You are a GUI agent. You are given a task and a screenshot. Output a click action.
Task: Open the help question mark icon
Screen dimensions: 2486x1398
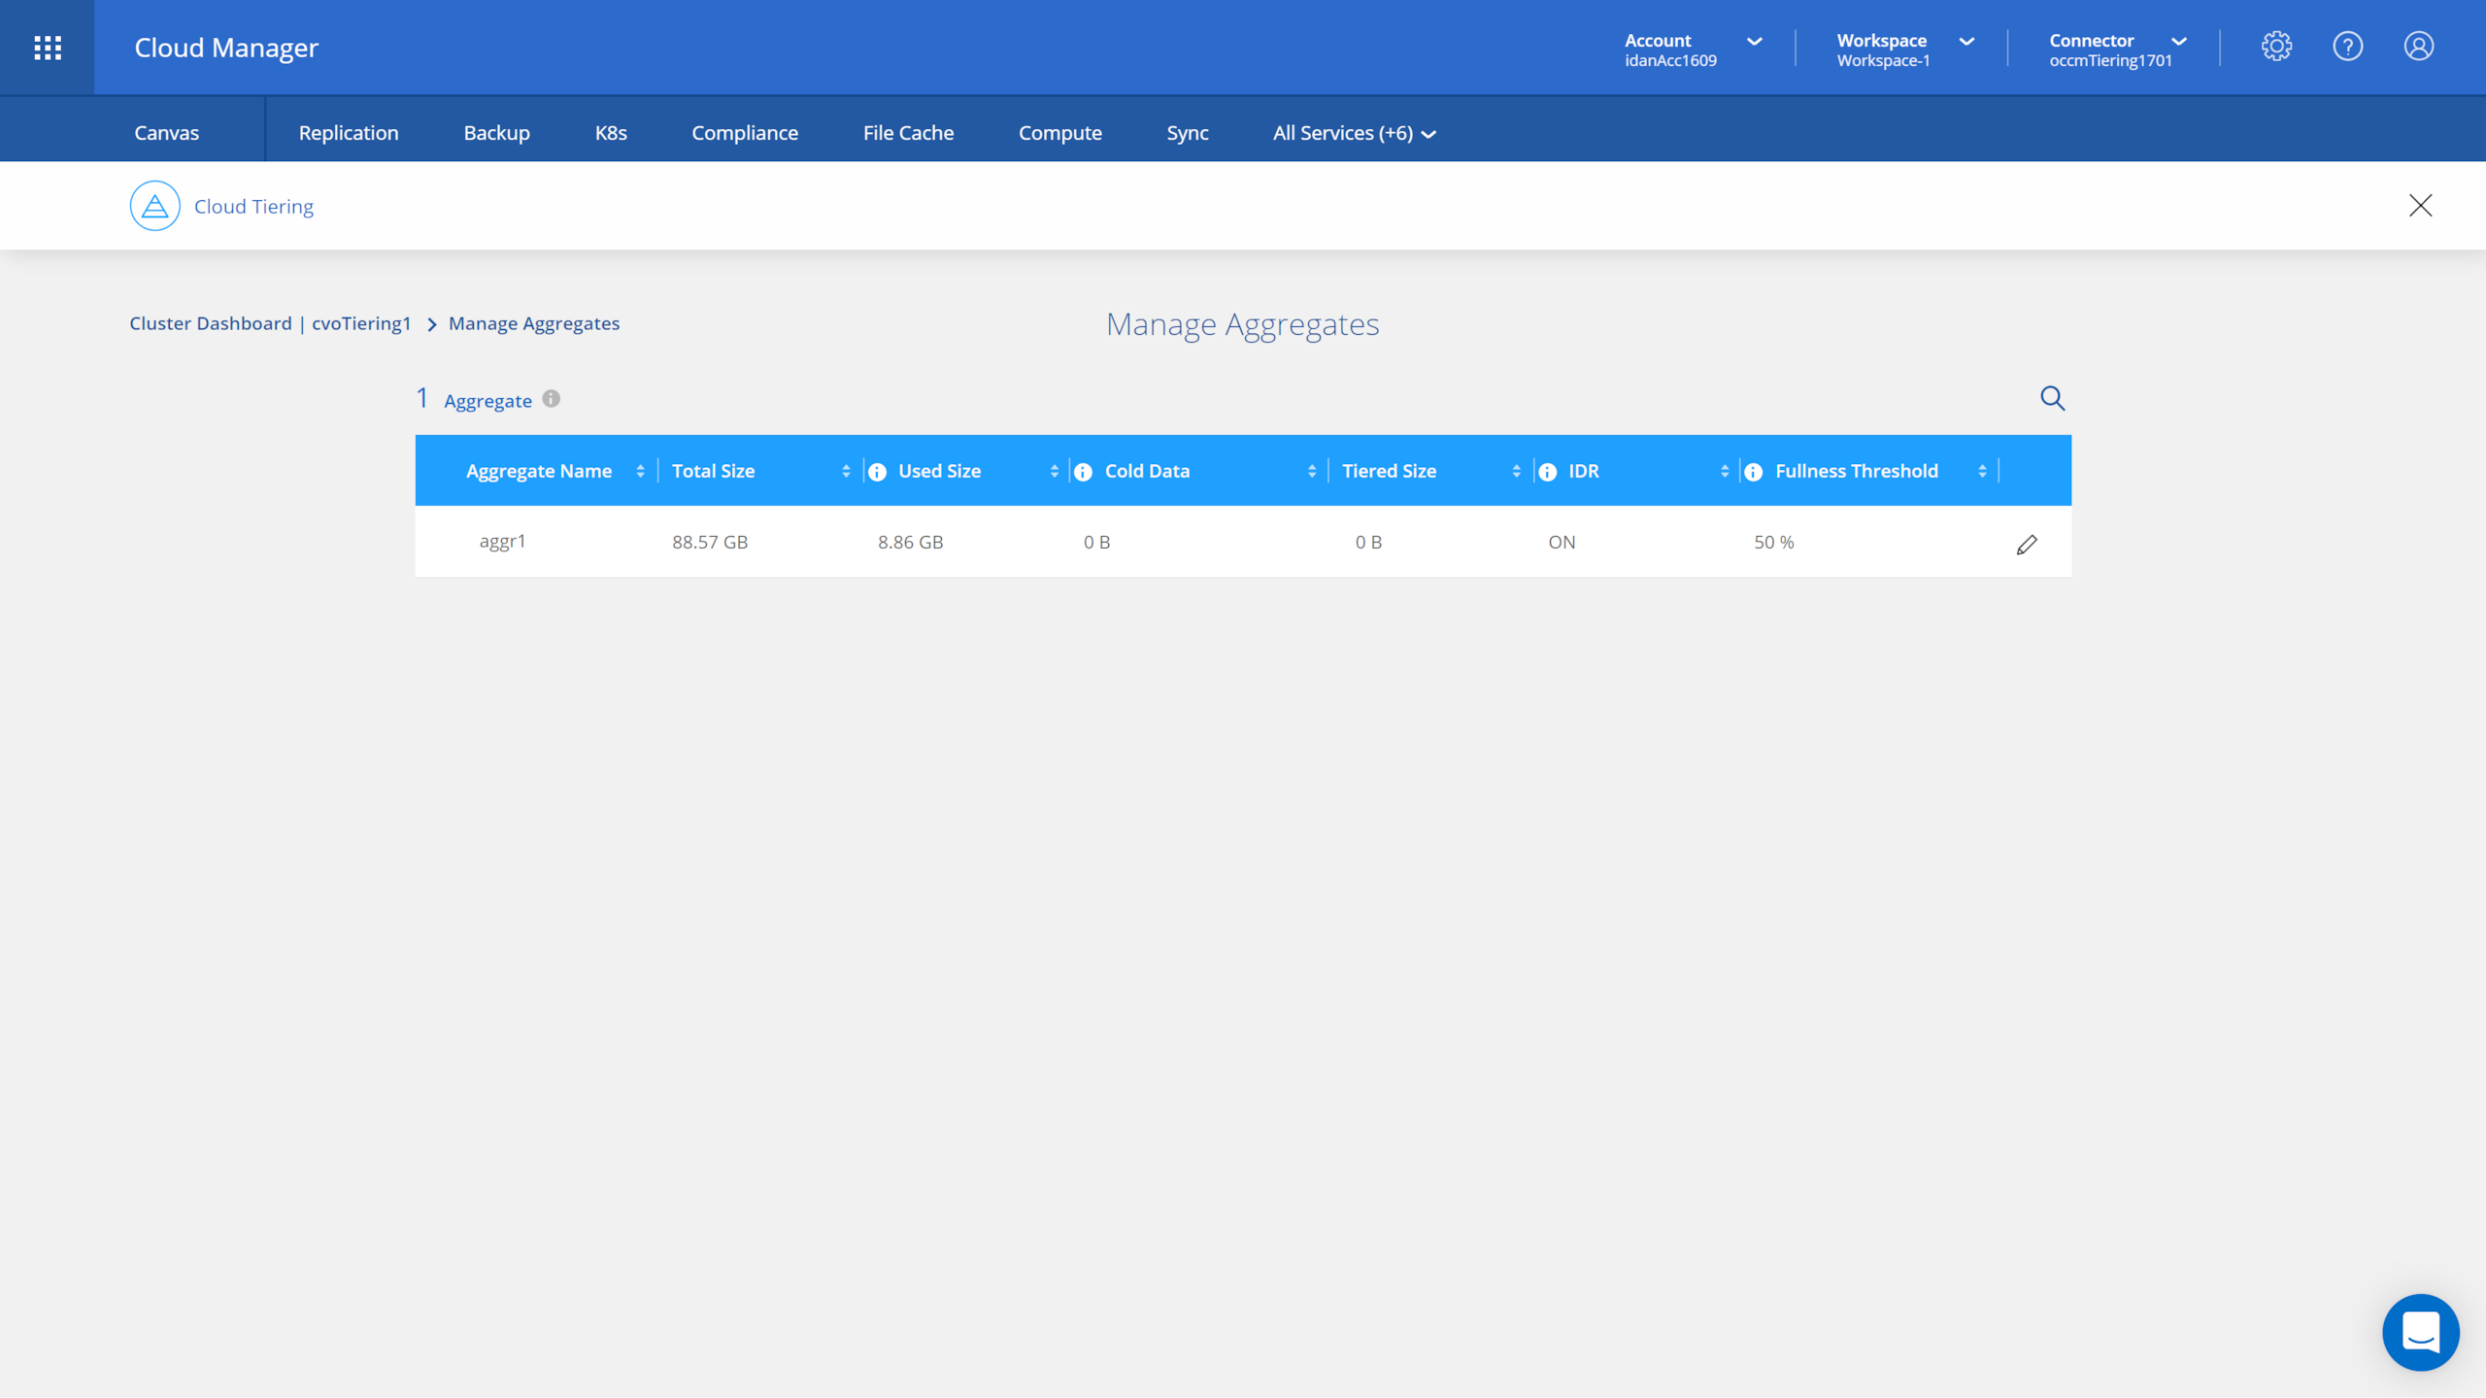point(2347,47)
